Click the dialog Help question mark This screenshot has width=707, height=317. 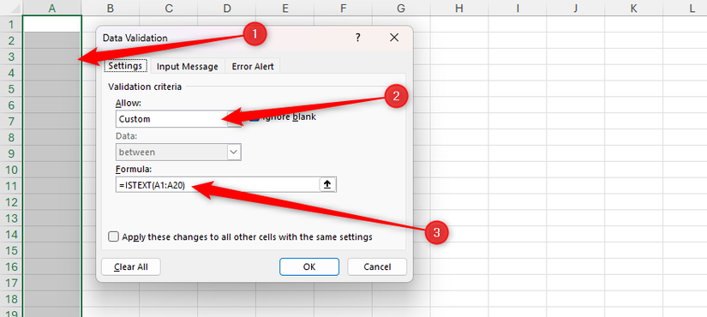pyautogui.click(x=357, y=38)
